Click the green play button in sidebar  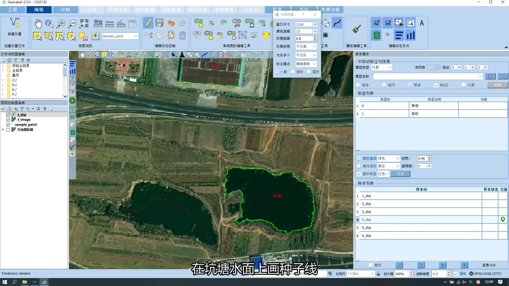point(72,101)
